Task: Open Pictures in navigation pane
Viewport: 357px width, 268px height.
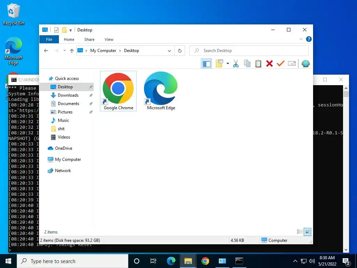Action: (x=62, y=112)
